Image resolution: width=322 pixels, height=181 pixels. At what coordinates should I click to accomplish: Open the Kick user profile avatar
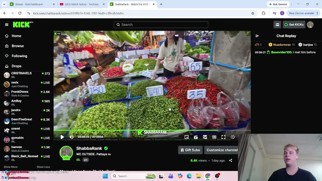pos(310,25)
